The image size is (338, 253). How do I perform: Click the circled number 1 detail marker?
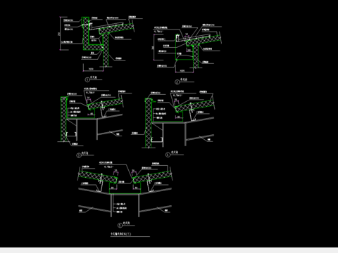point(87,80)
